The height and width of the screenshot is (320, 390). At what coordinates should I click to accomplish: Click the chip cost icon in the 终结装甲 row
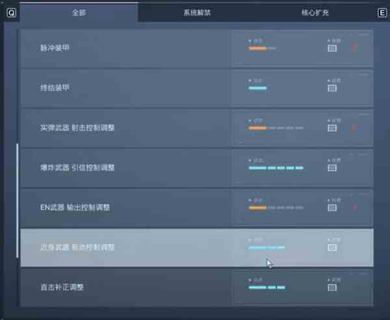pyautogui.click(x=332, y=88)
